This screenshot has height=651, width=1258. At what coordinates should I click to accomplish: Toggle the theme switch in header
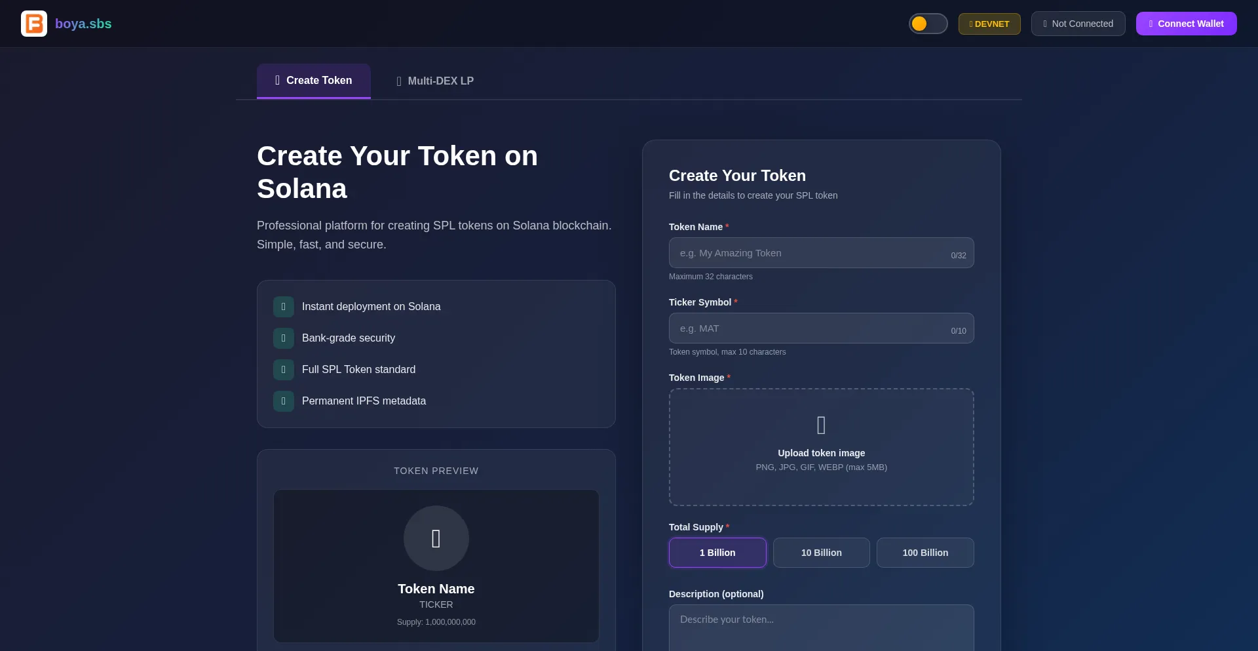click(x=928, y=24)
